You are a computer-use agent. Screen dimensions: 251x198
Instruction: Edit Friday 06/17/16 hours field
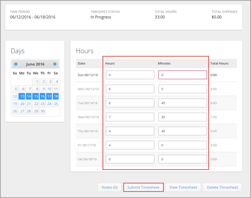(130, 145)
